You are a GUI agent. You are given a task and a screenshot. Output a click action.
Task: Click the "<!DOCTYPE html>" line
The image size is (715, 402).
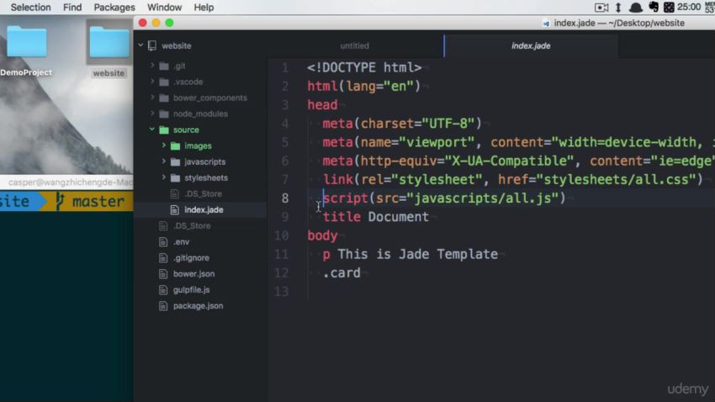click(364, 67)
